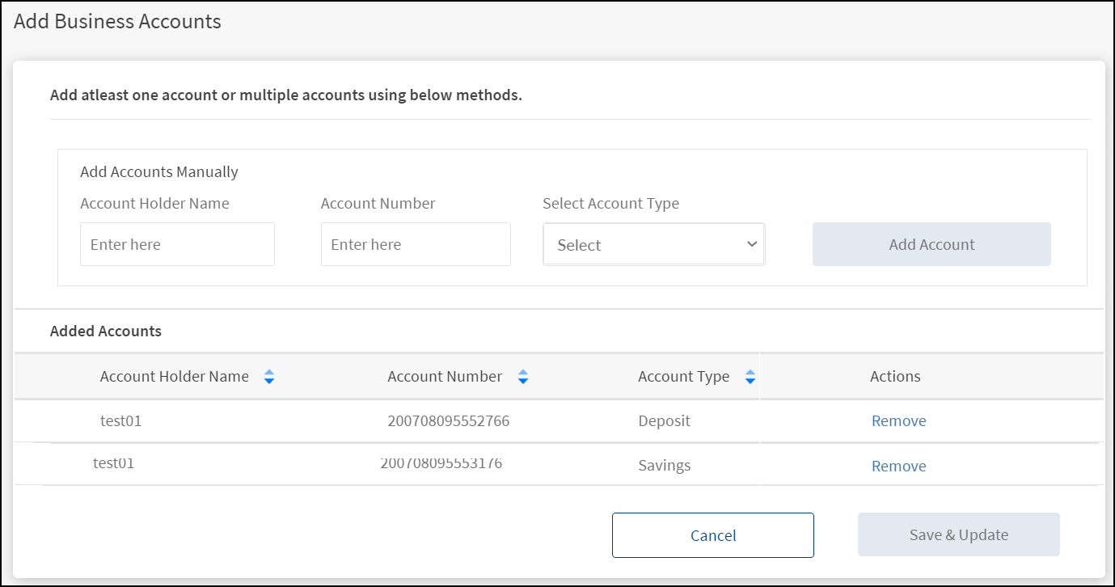This screenshot has width=1115, height=587.
Task: Click the Account Number column header text
Action: tap(445, 377)
